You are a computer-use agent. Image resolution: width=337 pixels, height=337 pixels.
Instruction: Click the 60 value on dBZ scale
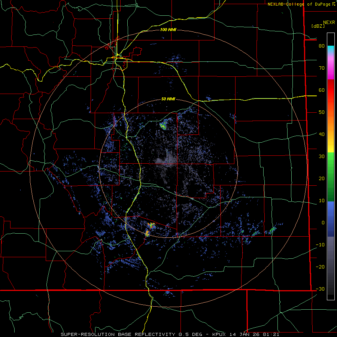322,90
